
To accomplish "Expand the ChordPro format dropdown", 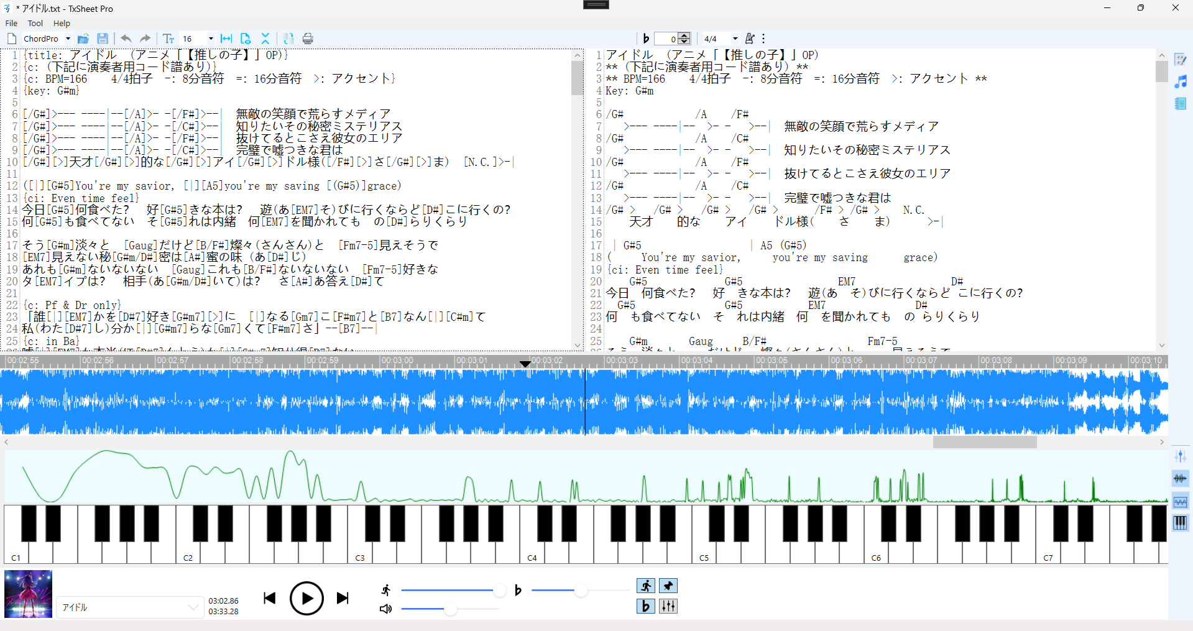I will [x=68, y=39].
